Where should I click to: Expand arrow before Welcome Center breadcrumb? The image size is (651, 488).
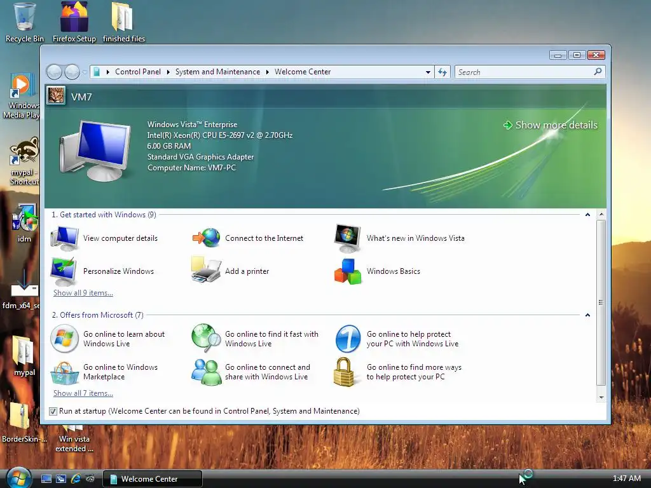click(268, 72)
